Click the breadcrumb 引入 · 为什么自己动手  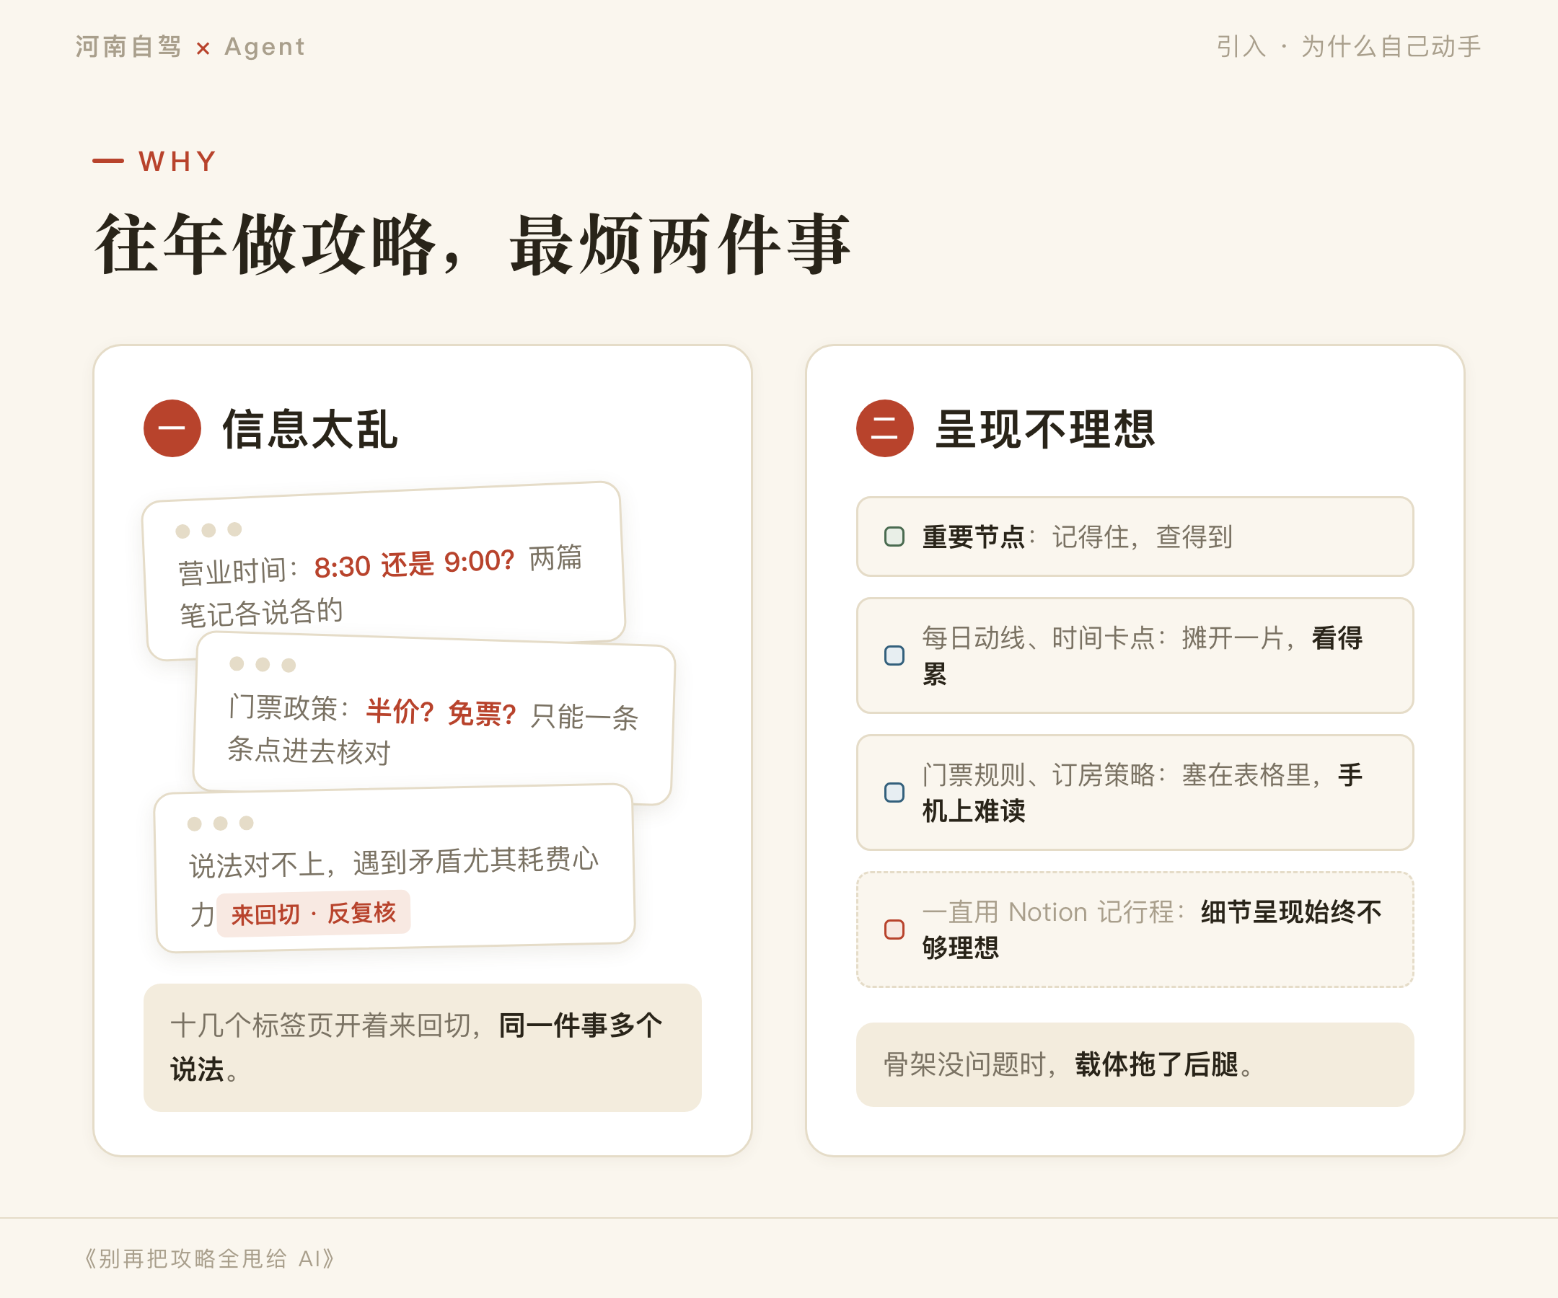pyautogui.click(x=1348, y=47)
